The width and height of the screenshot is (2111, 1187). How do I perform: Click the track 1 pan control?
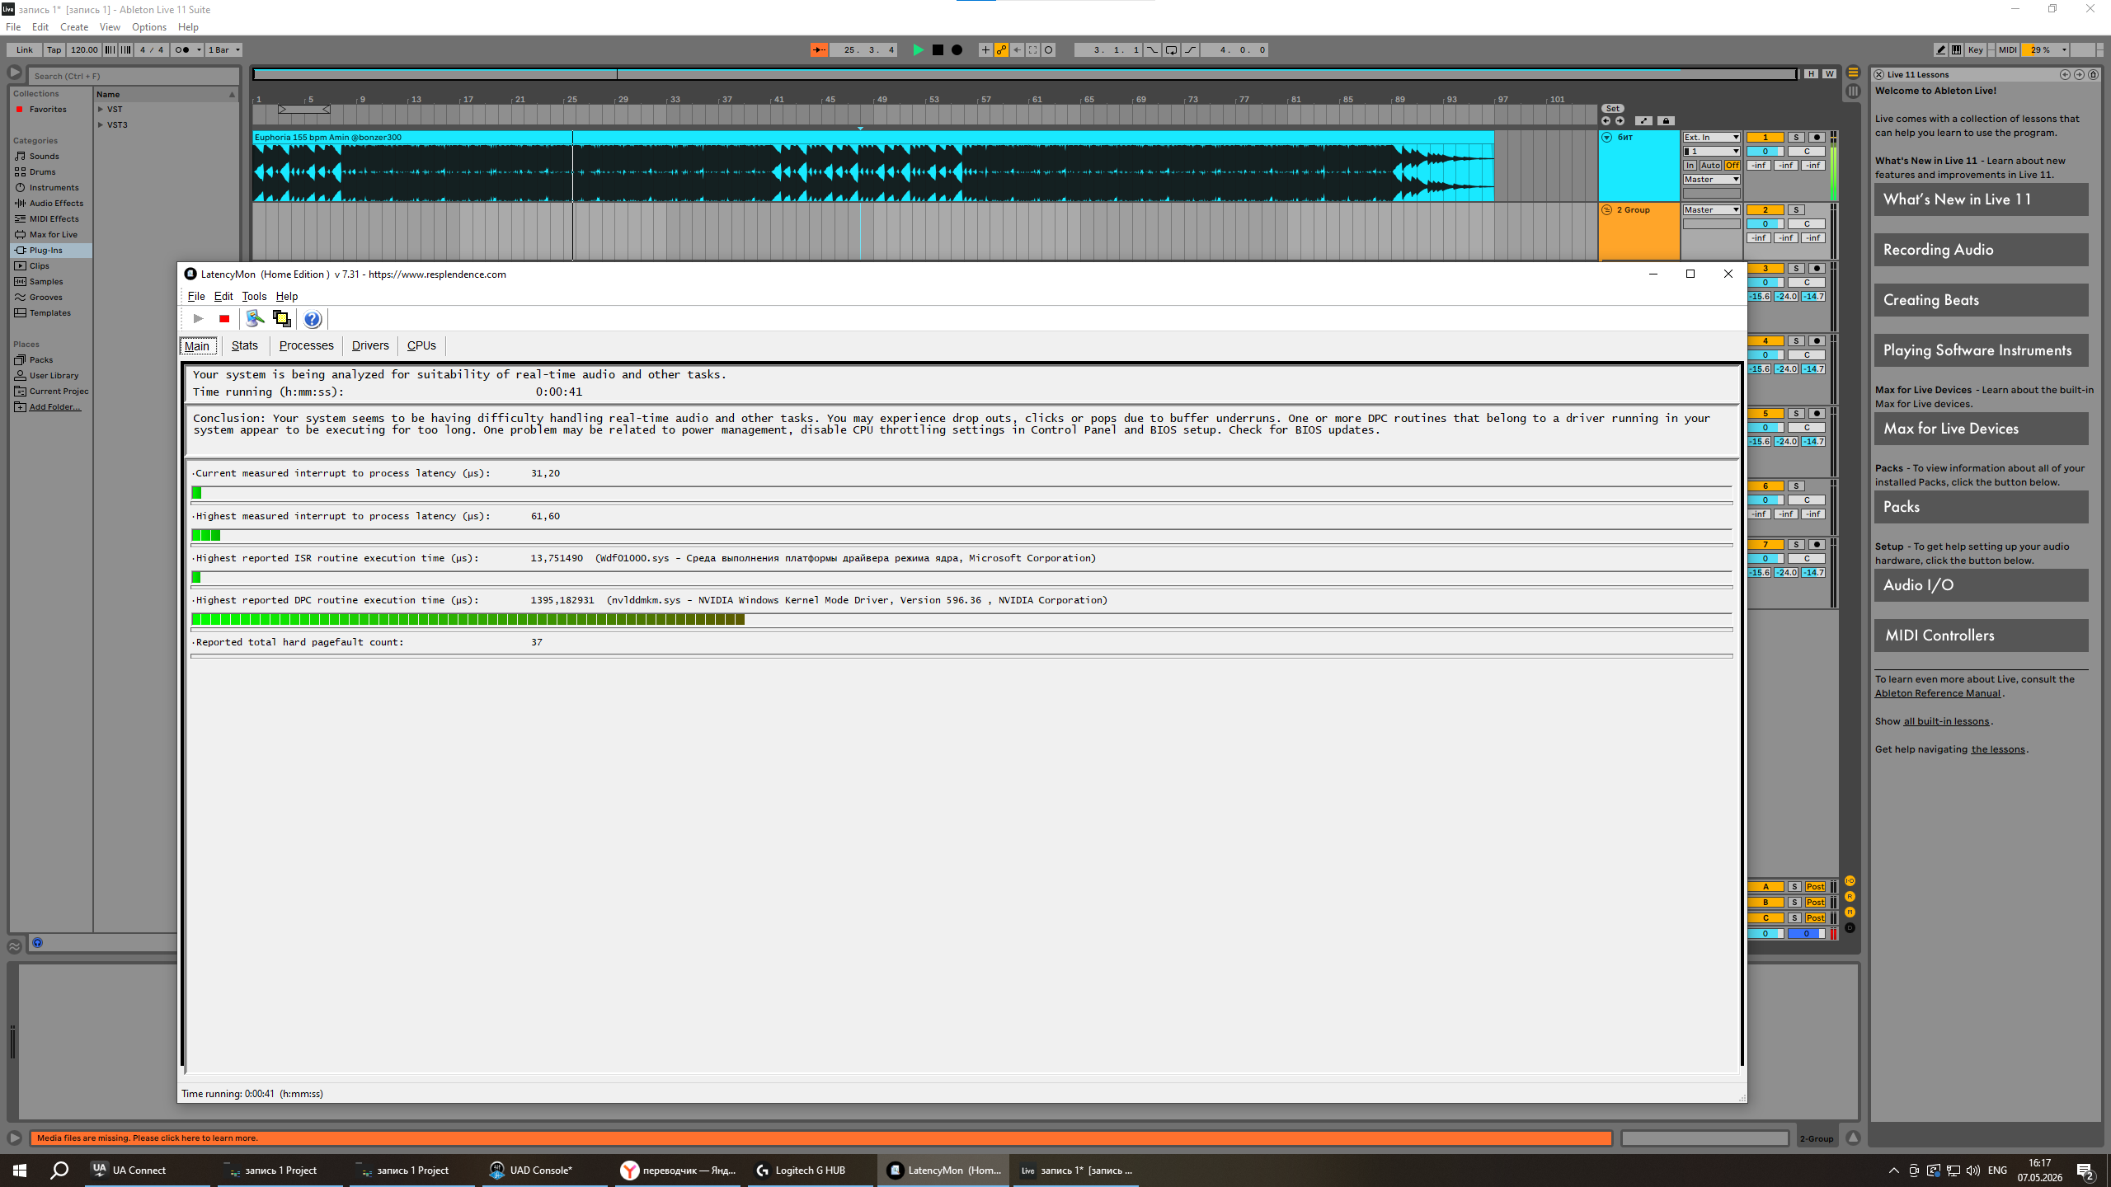coord(1807,152)
